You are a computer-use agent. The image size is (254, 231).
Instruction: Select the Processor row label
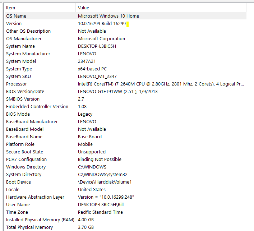click(x=17, y=84)
